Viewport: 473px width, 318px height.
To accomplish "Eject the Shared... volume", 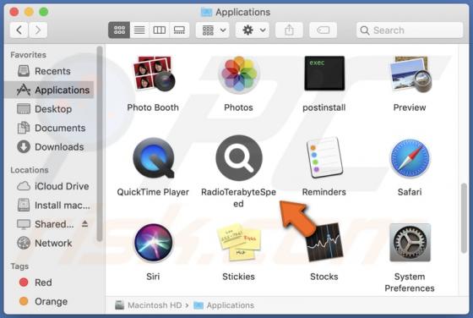I will pos(84,224).
